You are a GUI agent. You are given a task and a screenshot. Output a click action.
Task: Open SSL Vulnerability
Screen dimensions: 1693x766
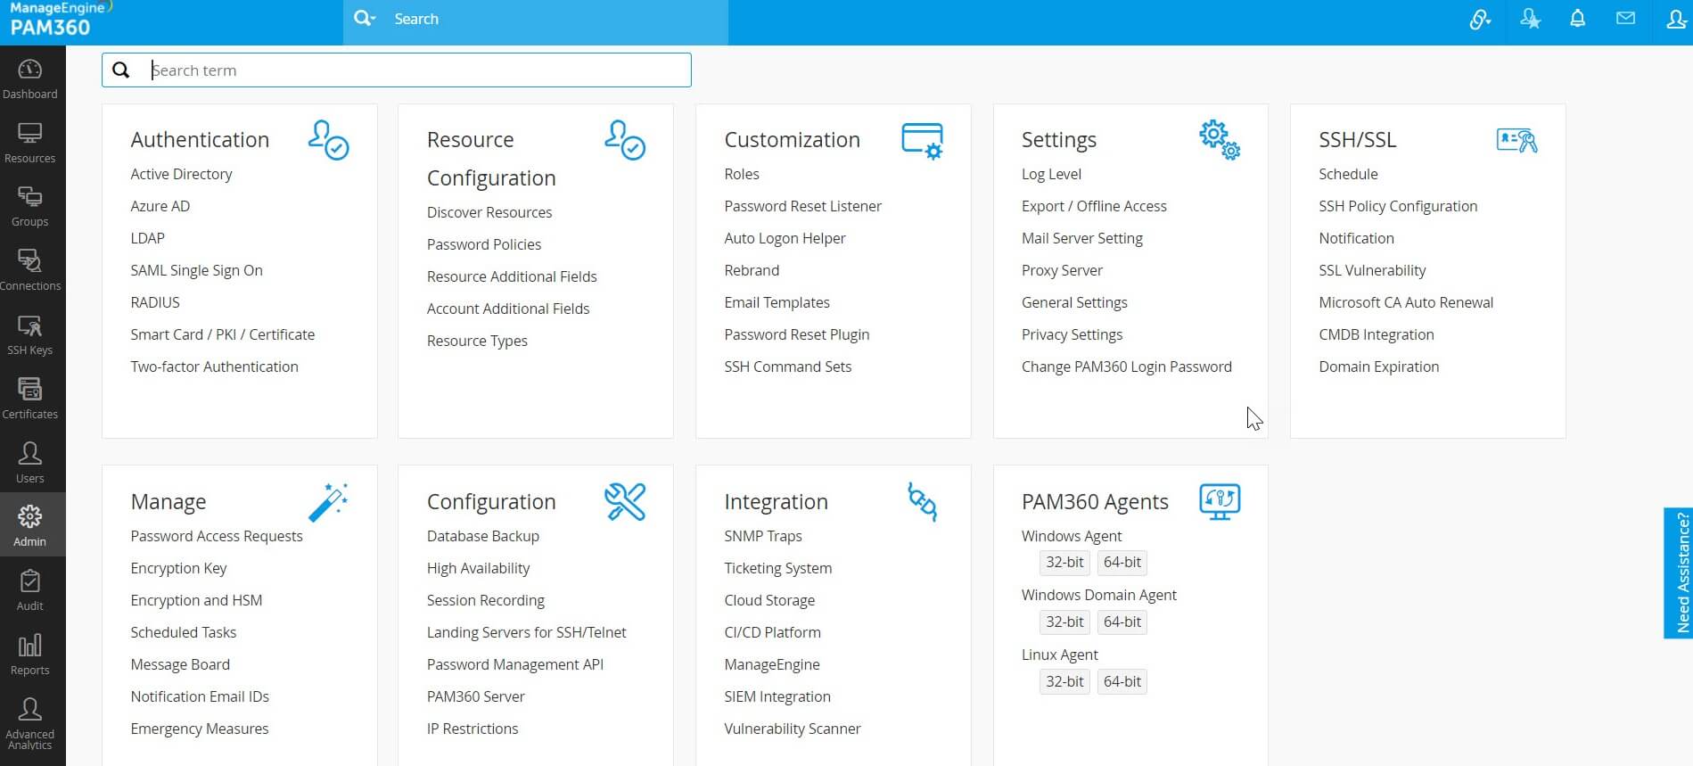coord(1372,270)
